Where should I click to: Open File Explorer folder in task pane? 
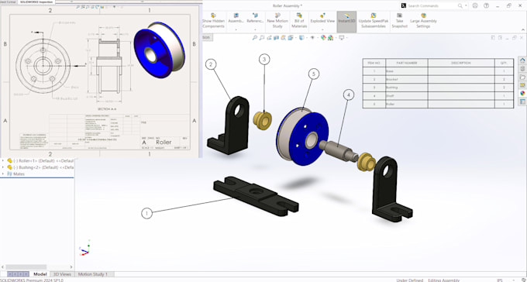click(x=522, y=77)
